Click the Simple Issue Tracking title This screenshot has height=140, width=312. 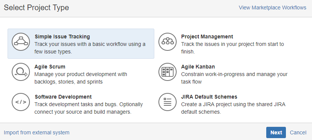(62, 37)
